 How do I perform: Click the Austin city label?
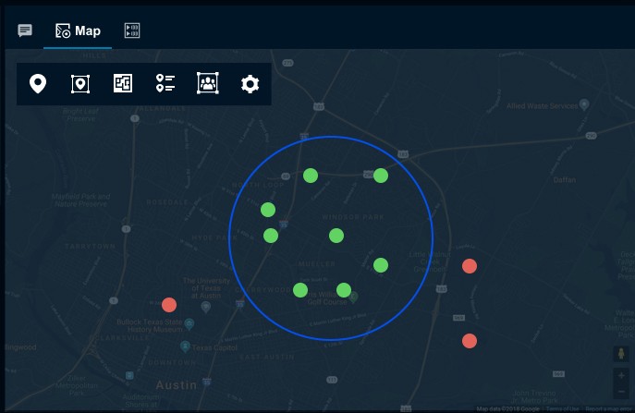177,384
